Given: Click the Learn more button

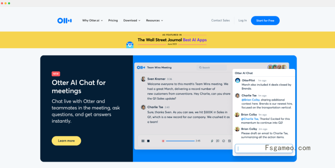Looking at the screenshot, I should tap(66, 141).
